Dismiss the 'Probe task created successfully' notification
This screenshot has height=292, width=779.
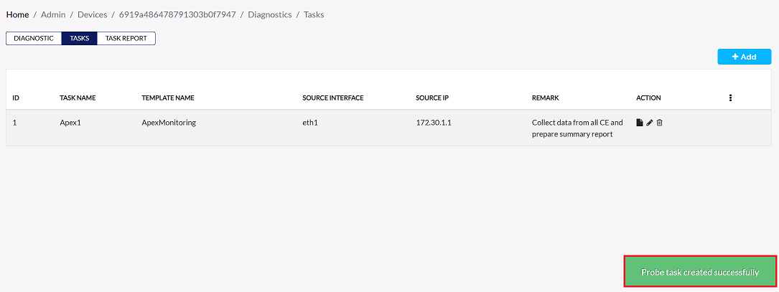click(700, 273)
